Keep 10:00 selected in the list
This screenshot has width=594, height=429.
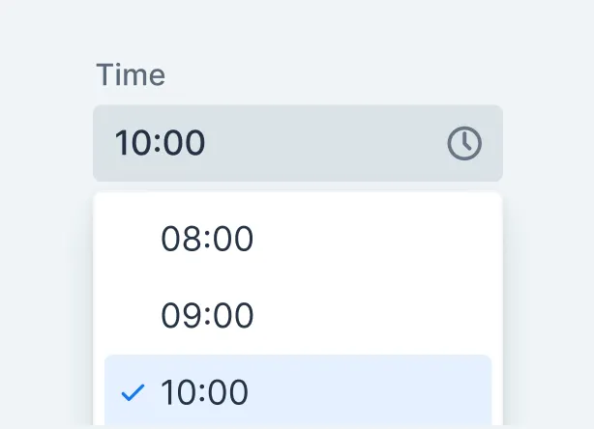point(205,392)
